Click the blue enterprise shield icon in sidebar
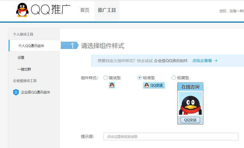 [x=16, y=92]
